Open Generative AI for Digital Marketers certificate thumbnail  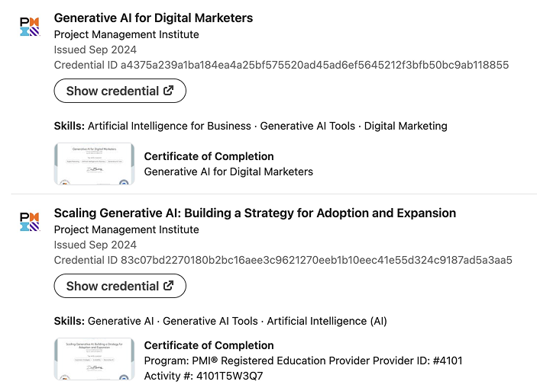(95, 164)
